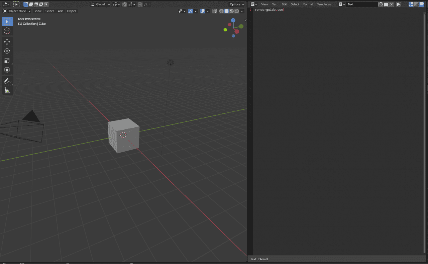Open the Object Mode dropdown
The width and height of the screenshot is (428, 264).
coord(17,11)
